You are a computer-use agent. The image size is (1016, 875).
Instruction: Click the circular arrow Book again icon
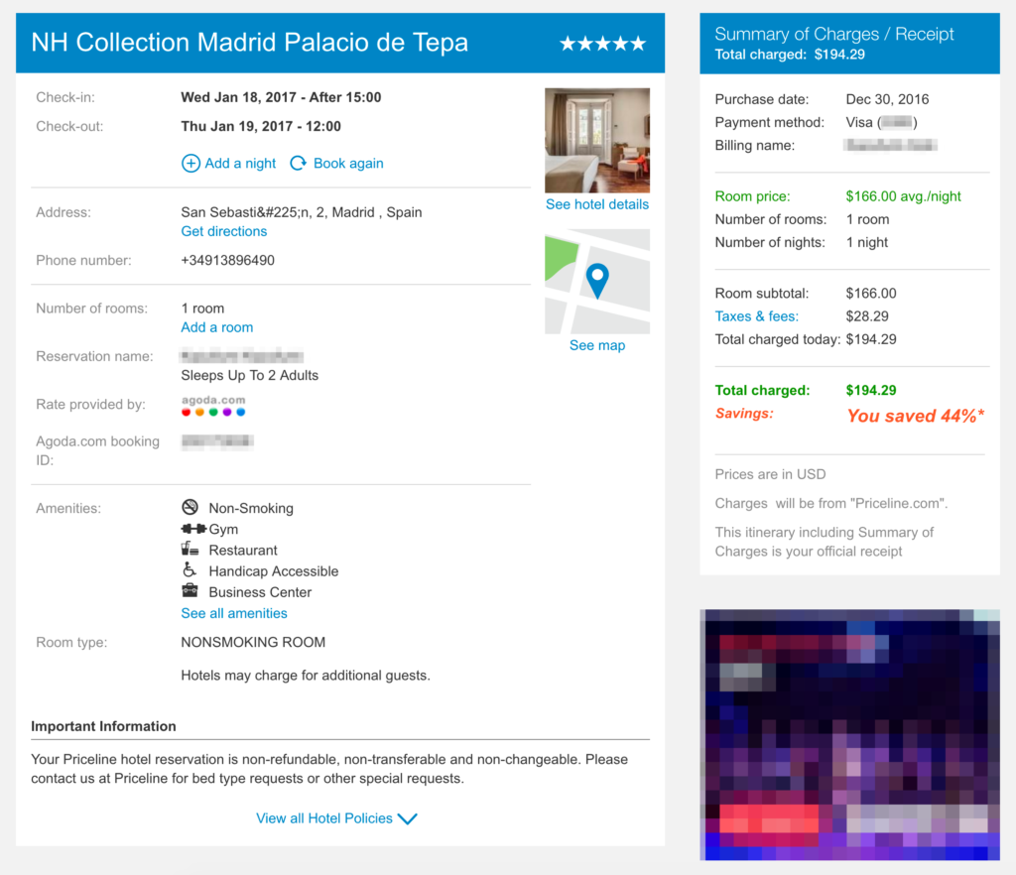[x=298, y=164]
